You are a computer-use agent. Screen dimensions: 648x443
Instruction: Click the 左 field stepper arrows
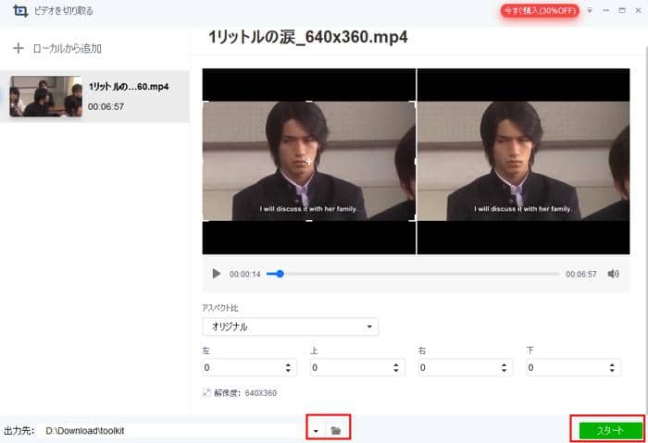[288, 367]
